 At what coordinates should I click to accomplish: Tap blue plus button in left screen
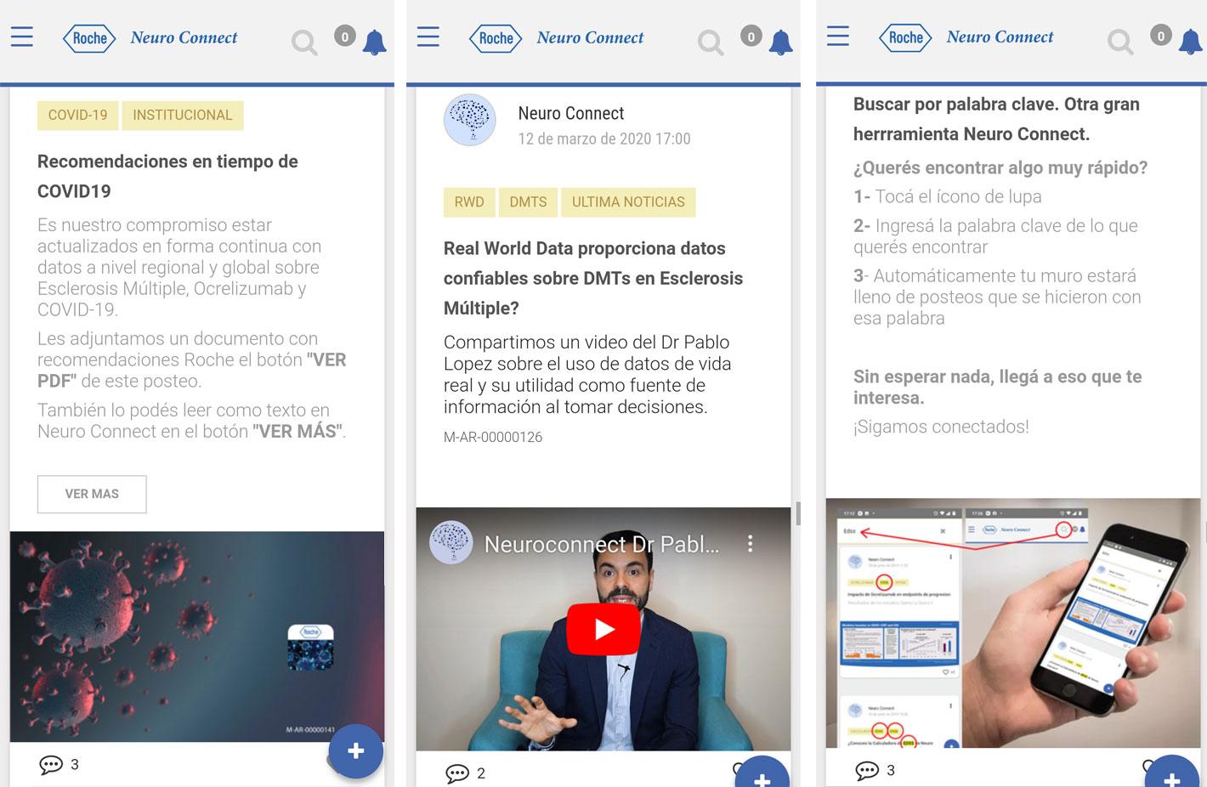(356, 751)
